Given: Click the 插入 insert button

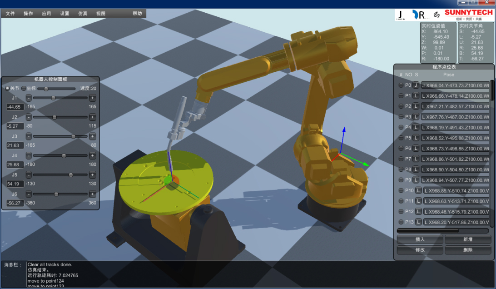Looking at the screenshot, I should coord(420,239).
